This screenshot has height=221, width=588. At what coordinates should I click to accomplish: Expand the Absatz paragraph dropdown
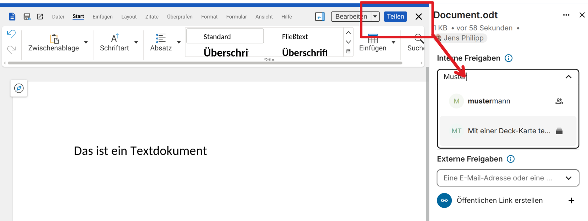(x=179, y=42)
